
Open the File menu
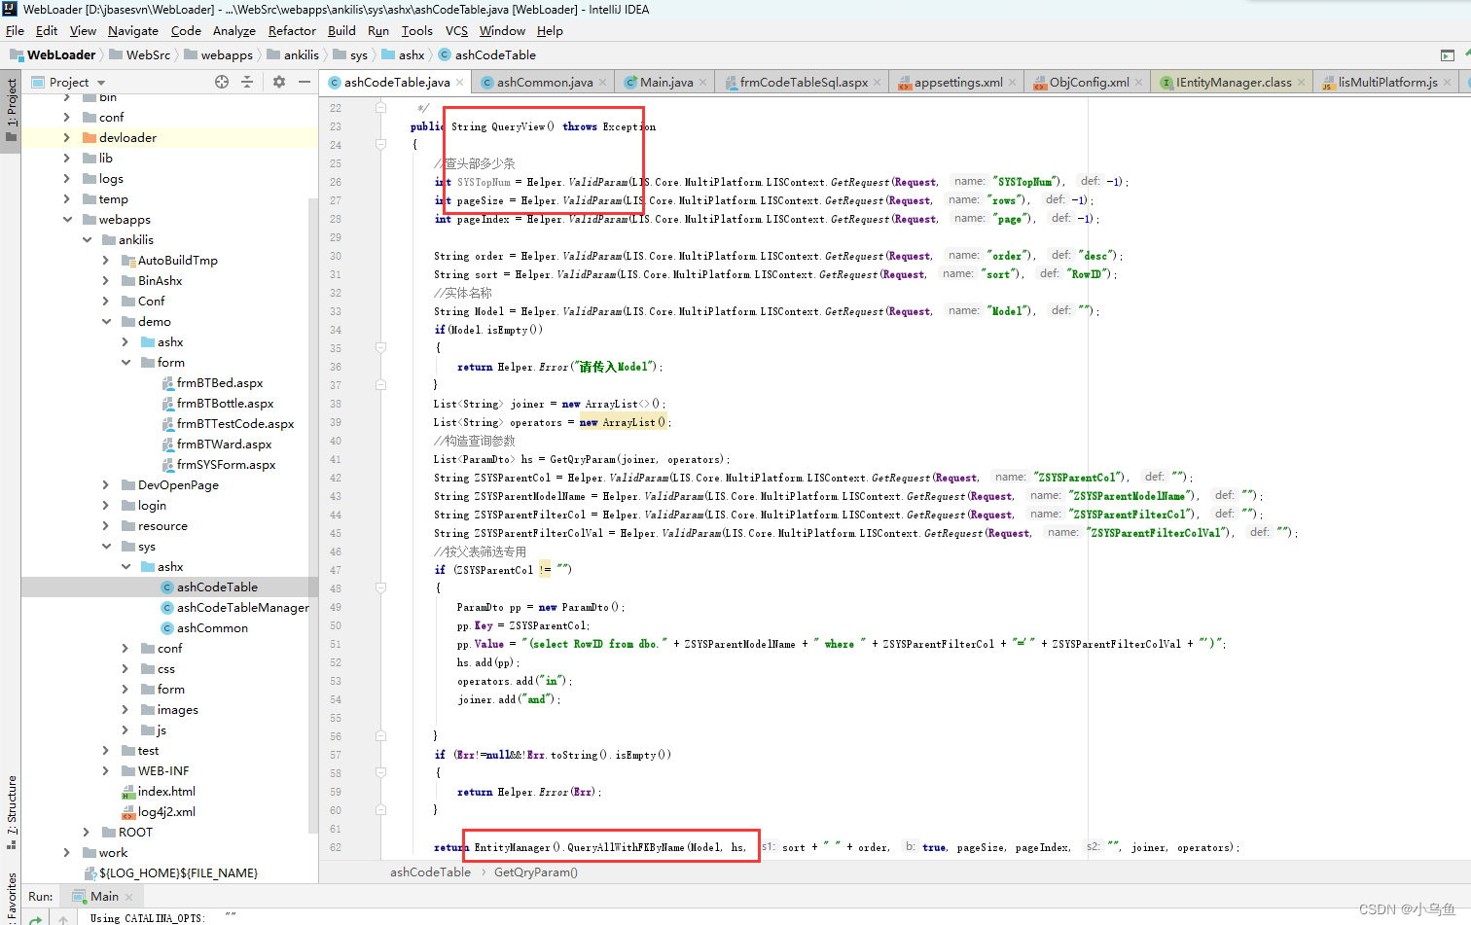click(x=15, y=31)
